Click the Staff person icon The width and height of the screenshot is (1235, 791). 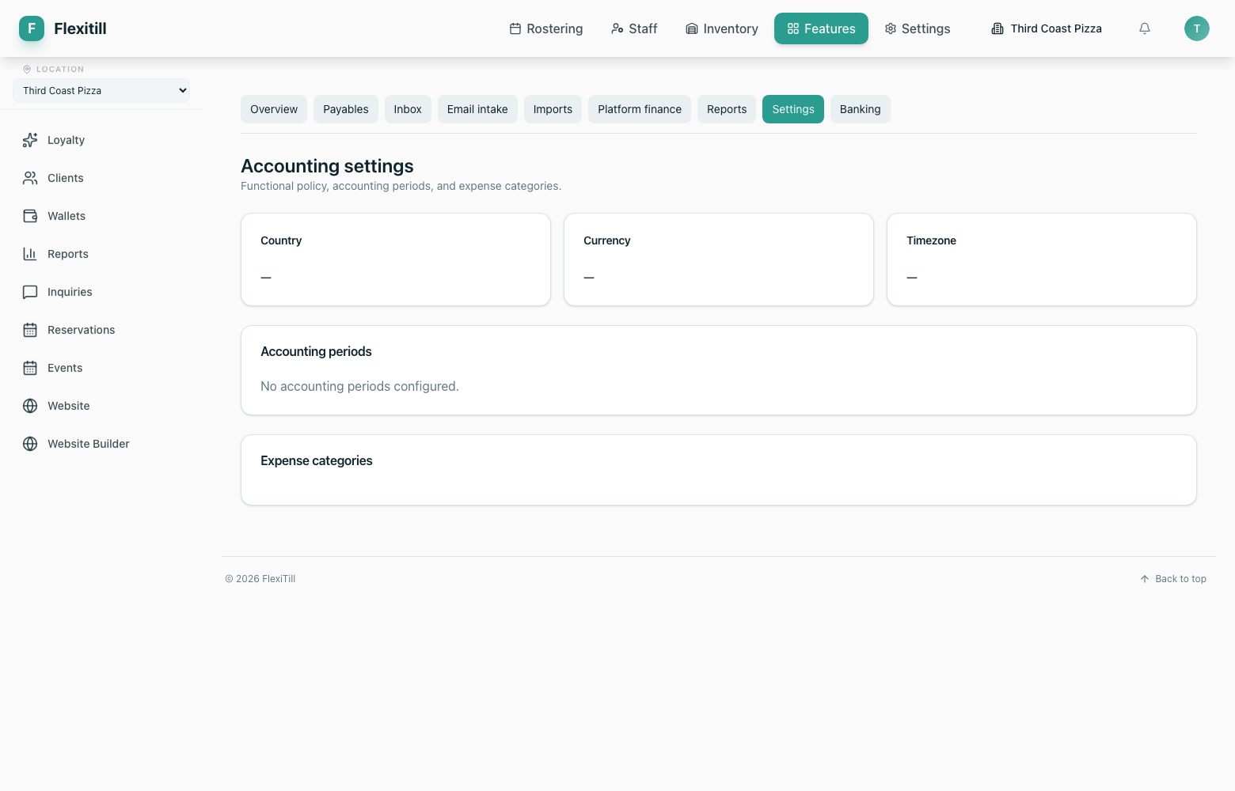coord(617,28)
